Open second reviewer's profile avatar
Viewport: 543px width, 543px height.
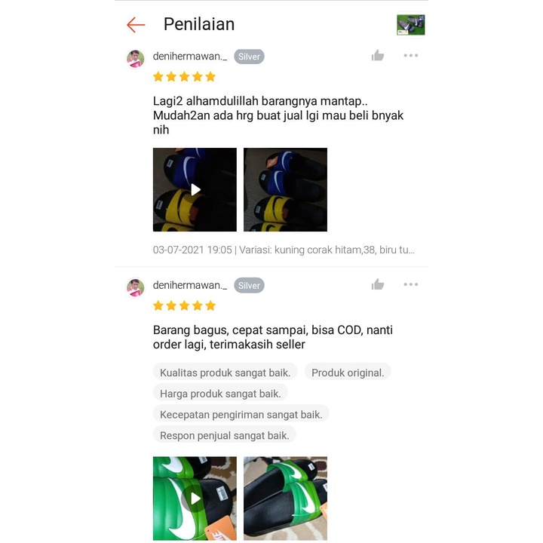coord(136,287)
